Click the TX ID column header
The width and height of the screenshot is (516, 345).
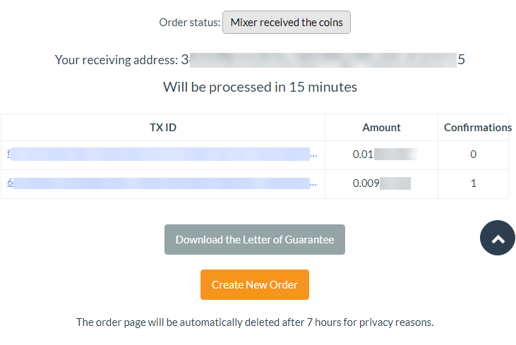coord(163,128)
